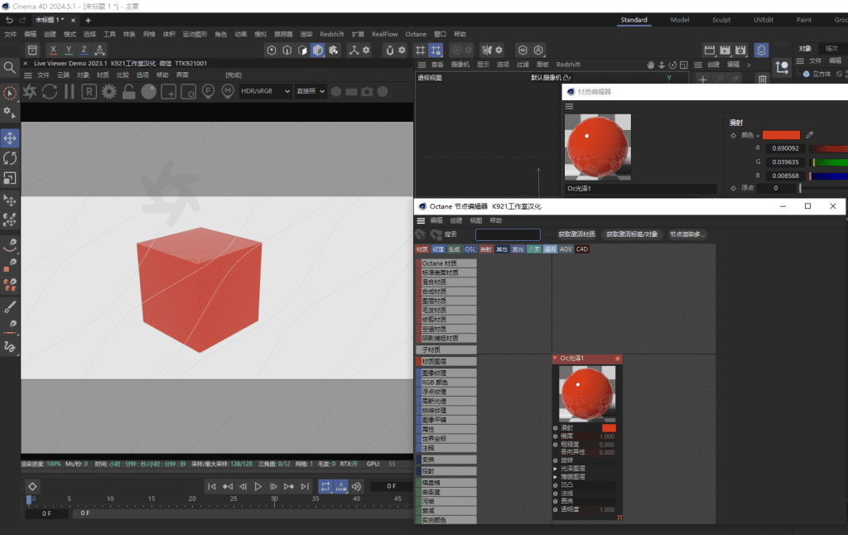
Task: Select the brush tool in left toolbar
Action: point(10,306)
